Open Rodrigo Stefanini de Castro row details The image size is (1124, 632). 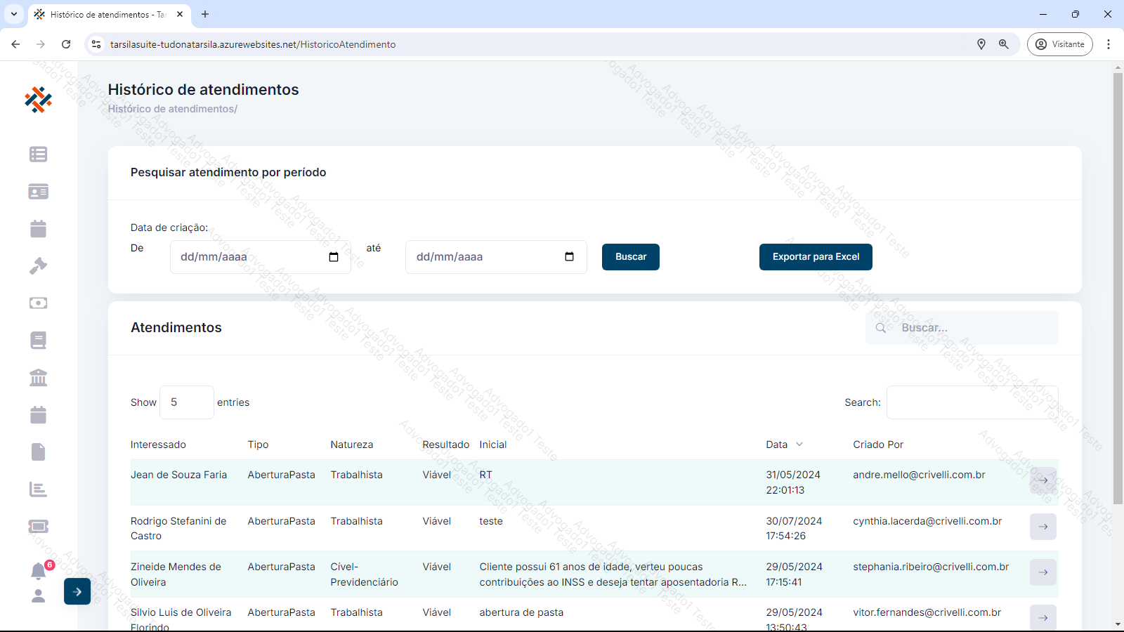click(x=1043, y=527)
